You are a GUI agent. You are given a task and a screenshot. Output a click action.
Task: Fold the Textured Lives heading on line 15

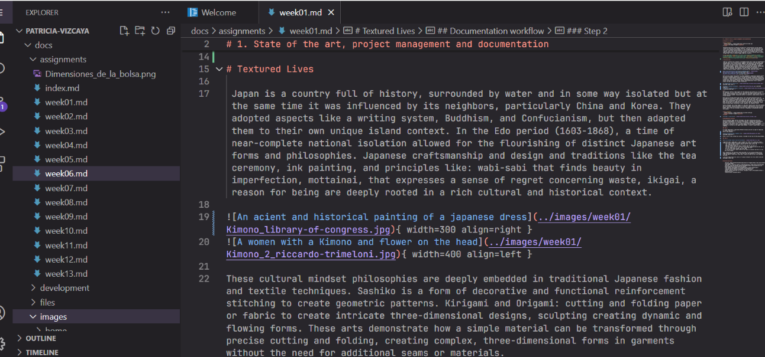(220, 69)
